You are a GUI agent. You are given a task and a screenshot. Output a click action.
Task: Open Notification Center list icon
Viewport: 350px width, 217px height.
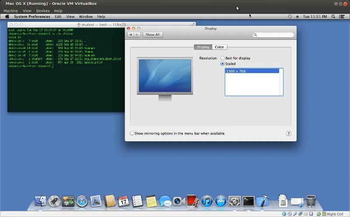(342, 17)
